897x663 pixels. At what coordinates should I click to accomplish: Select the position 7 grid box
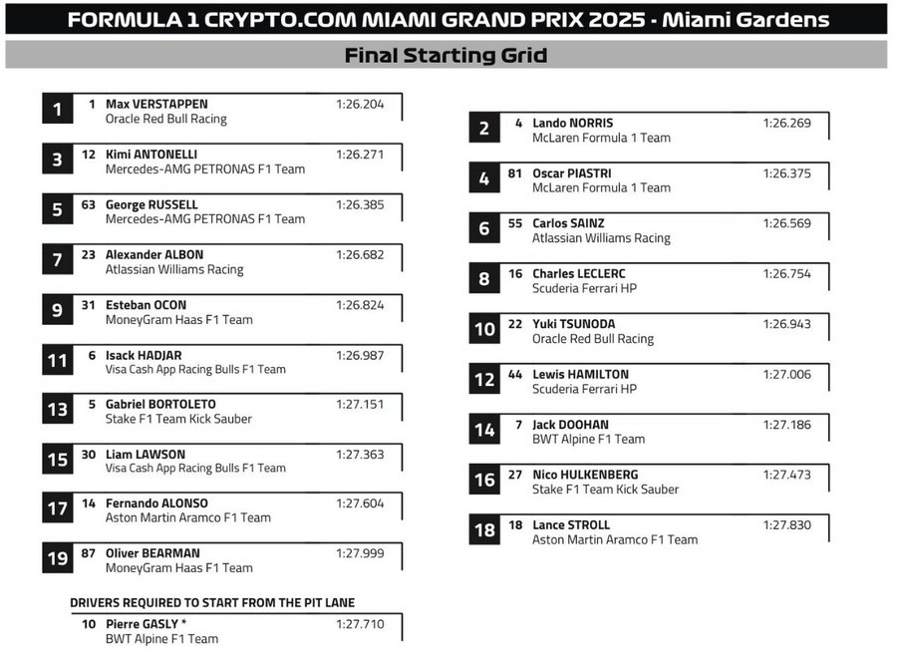[57, 260]
